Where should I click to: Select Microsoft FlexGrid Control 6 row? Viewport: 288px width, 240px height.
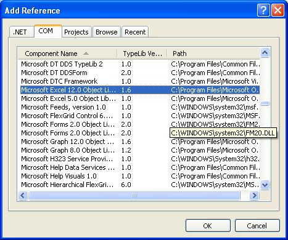(140, 116)
